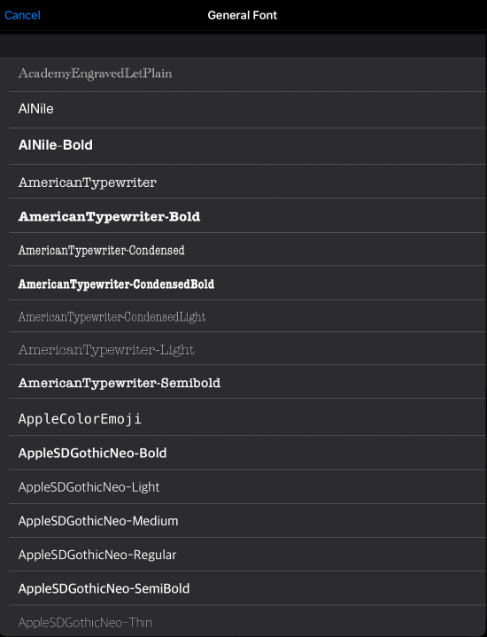This screenshot has width=487, height=637.
Task: Select AppleSDGothicNeo-Bold font
Action: click(243, 453)
